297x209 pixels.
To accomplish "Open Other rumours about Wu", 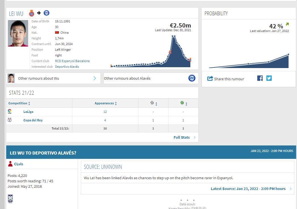I will (x=53, y=78).
